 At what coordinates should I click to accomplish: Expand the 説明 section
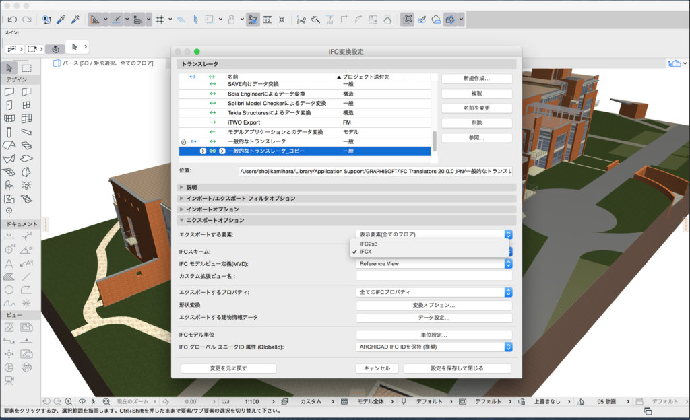(x=181, y=187)
